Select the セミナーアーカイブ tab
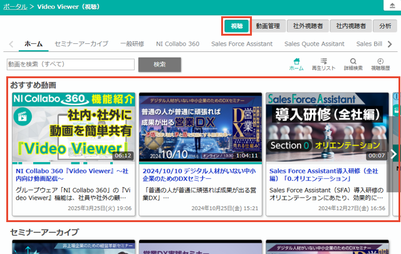 pyautogui.click(x=81, y=44)
